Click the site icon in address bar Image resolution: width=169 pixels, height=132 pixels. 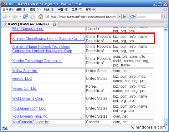(x=48, y=17)
